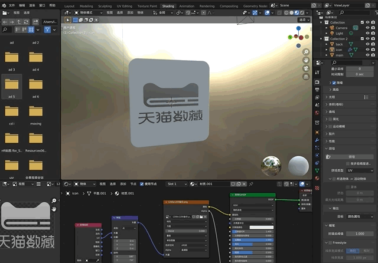The image size is (378, 263).
Task: Open the 选项 button in viewport
Action: coord(304,20)
